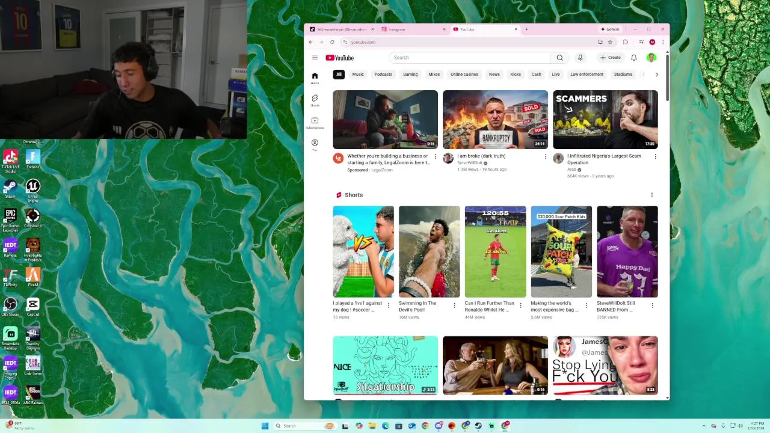Open the You page in the sidebar

coord(315,145)
